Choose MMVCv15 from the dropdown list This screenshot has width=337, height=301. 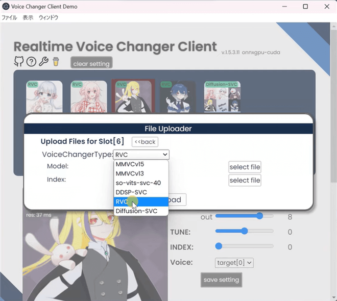(x=141, y=164)
